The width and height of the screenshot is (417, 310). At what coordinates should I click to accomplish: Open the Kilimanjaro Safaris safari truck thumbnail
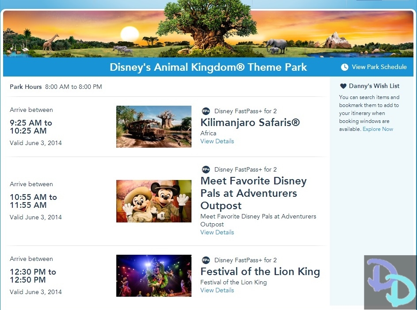point(153,126)
